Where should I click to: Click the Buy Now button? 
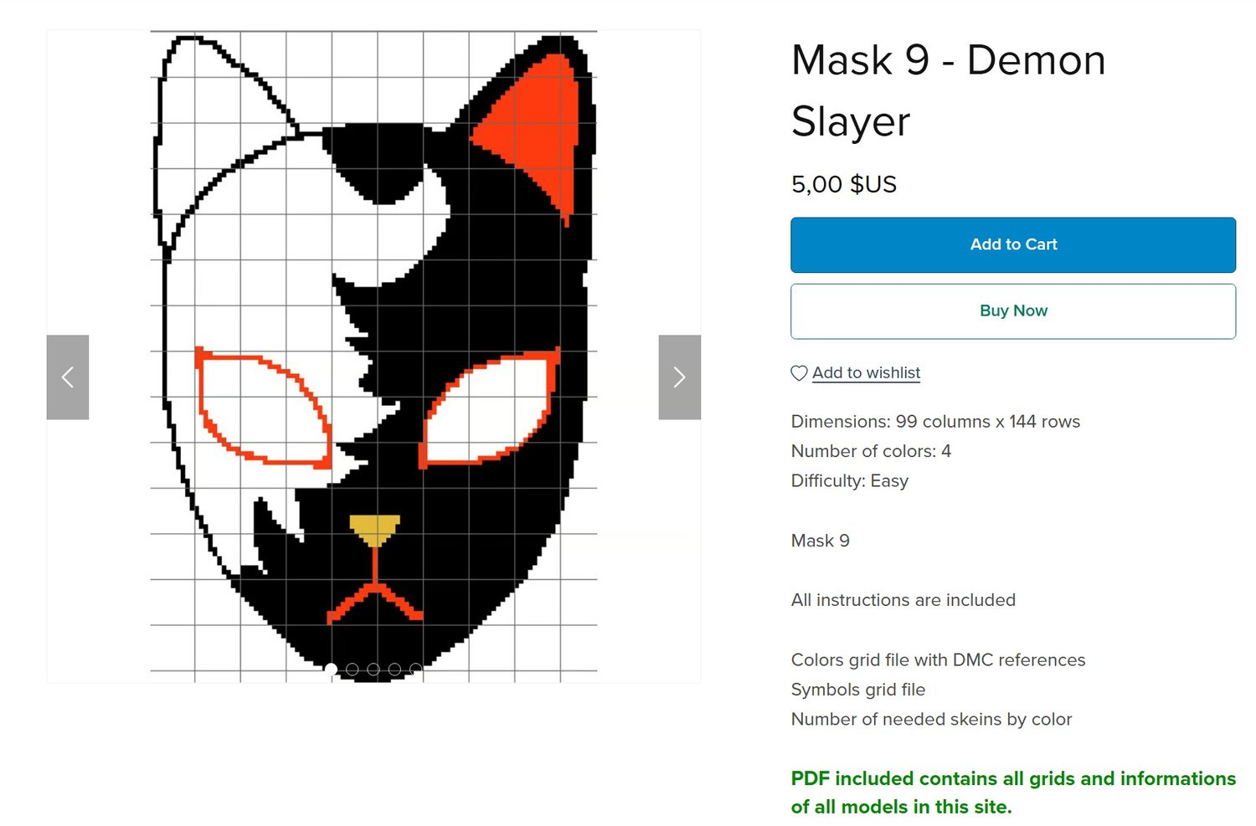[x=1013, y=311]
